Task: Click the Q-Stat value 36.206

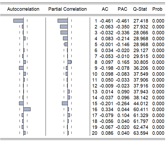Action: pyautogui.click(x=140, y=68)
